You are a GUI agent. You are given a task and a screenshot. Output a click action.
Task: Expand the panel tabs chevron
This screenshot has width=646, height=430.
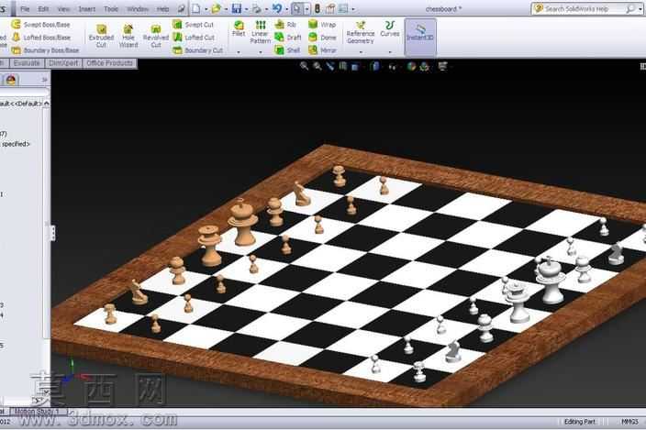click(x=44, y=80)
